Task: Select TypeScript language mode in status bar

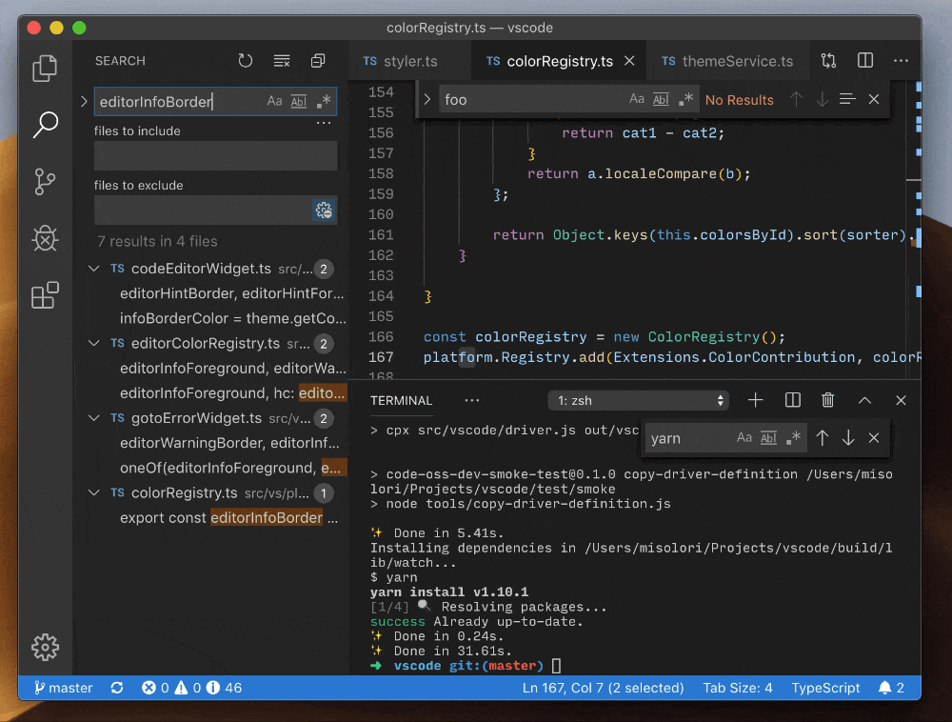Action: click(825, 687)
